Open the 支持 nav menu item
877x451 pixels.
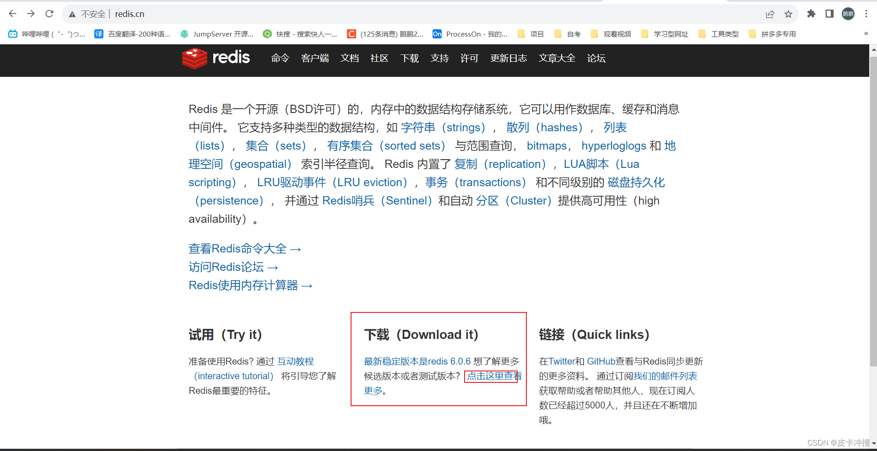pos(439,58)
